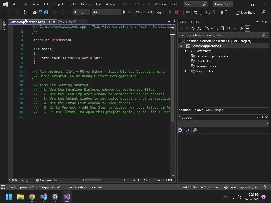Click the Open File folder icon
The height and width of the screenshot is (203, 271).
tap(35, 12)
